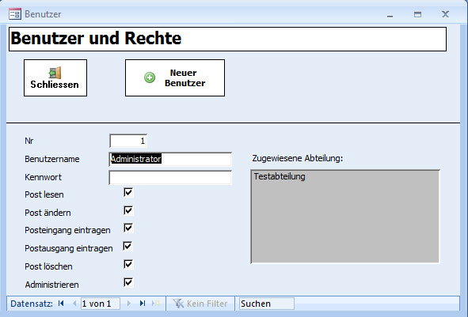The image size is (468, 317).
Task: Click the Kennwort password field
Action: 170,178
